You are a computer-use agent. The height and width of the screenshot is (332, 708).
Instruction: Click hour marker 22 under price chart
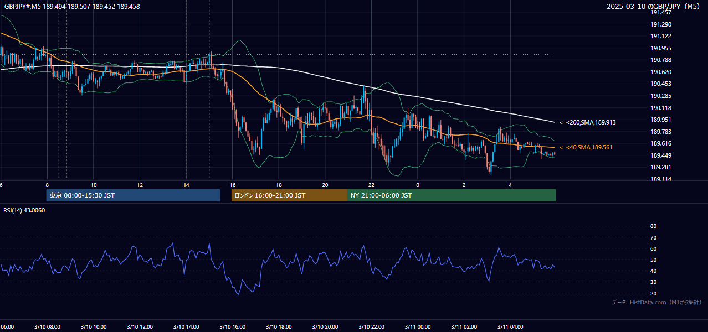point(371,185)
